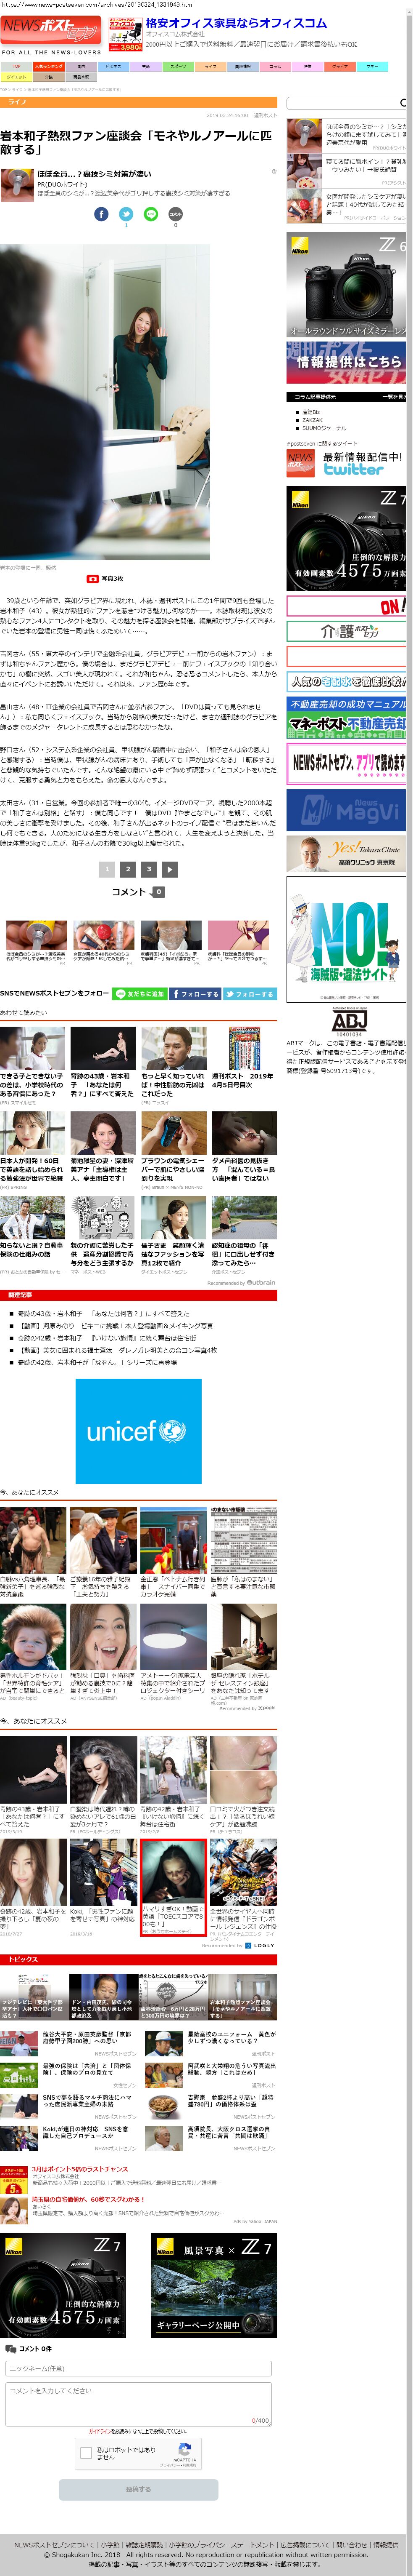Viewport: 413px width, 2576px height.
Task: Select the グラビア navigation tab
Action: coord(340,66)
